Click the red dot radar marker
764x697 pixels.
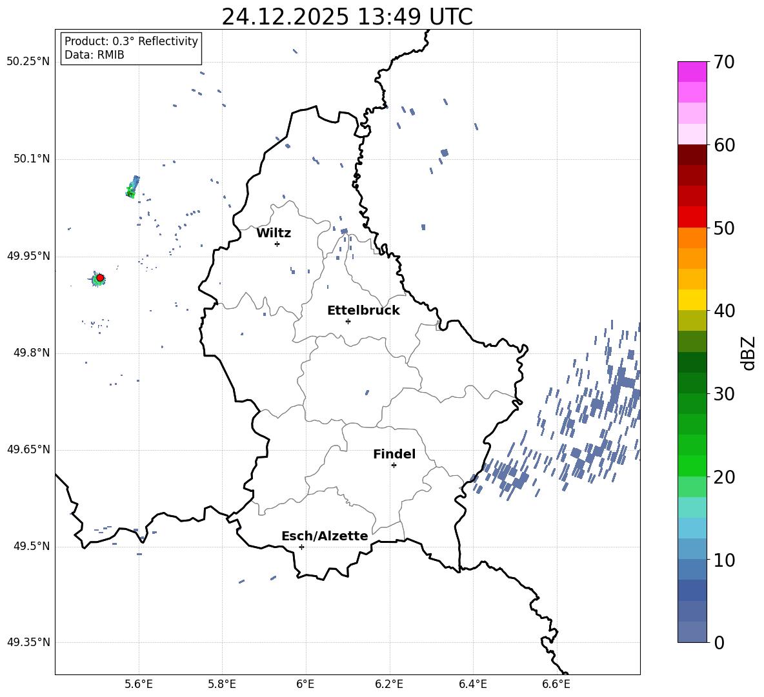(x=100, y=278)
